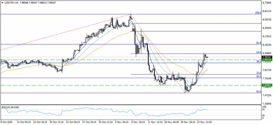
Task: Click the RSI 30 level marker
Action: (x=263, y=115)
